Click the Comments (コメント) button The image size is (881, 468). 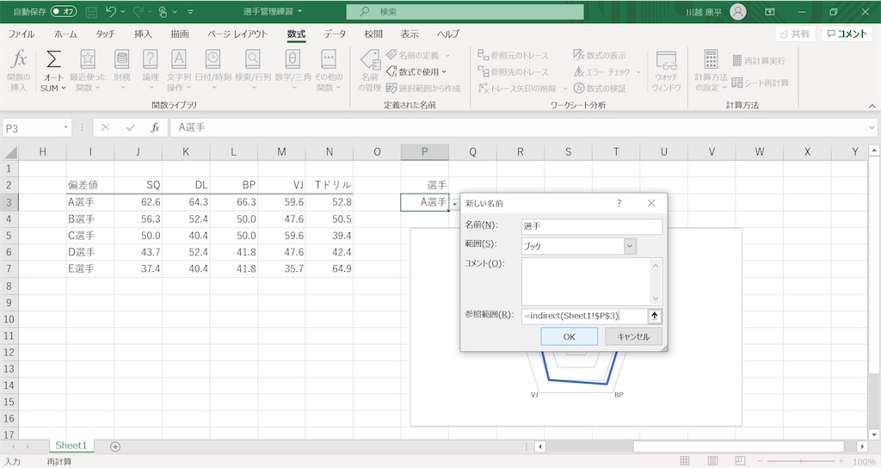point(847,34)
